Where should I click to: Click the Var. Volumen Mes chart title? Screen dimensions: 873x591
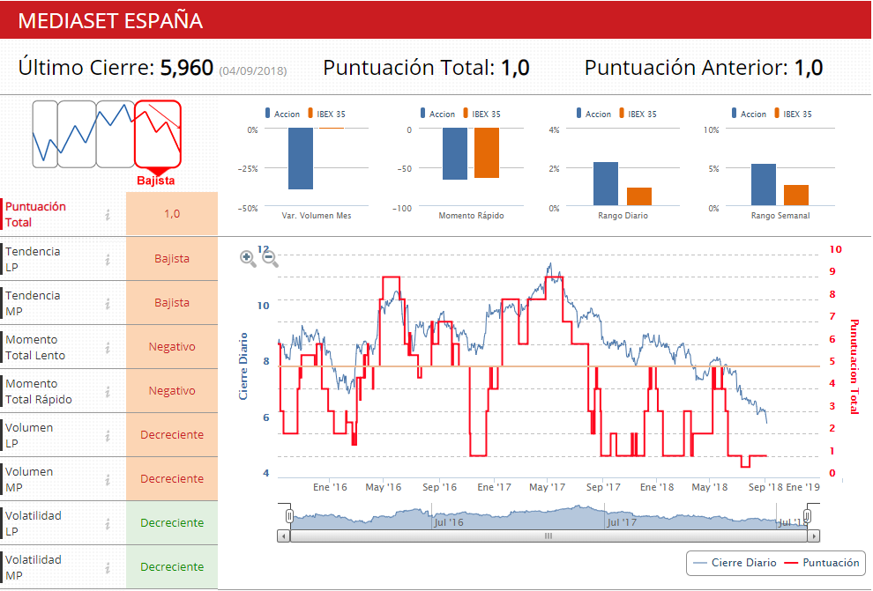coord(317,216)
